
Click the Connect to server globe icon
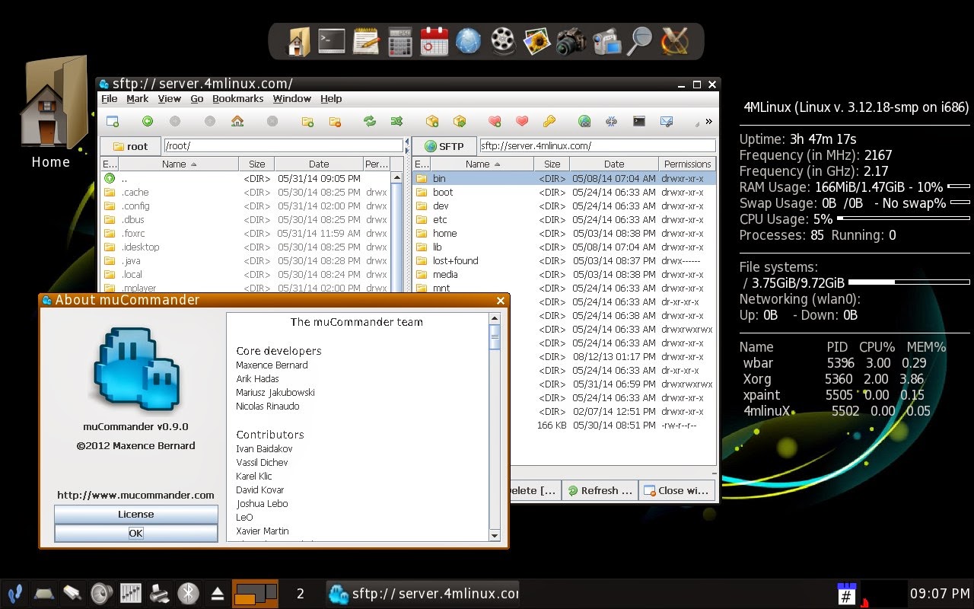pos(584,121)
